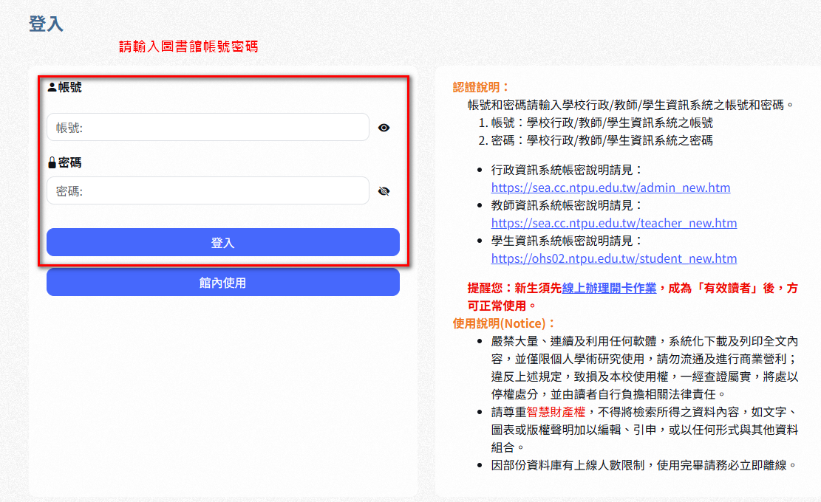Viewport: 821px width, 502px height.
Task: Follow the 線上辦理開卡作業 link
Action: click(x=609, y=288)
